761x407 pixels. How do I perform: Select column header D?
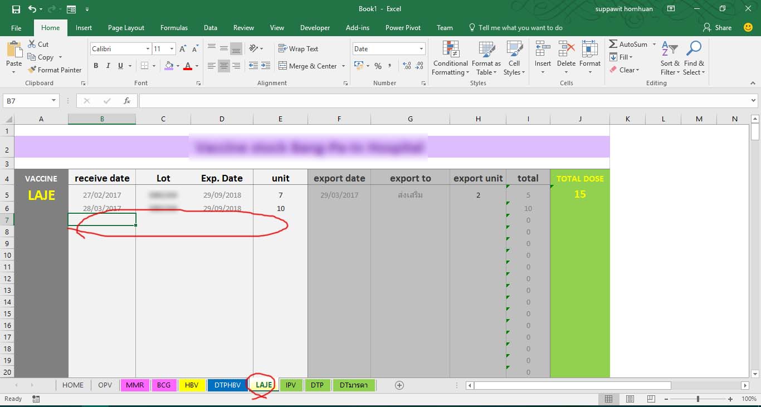(222, 119)
